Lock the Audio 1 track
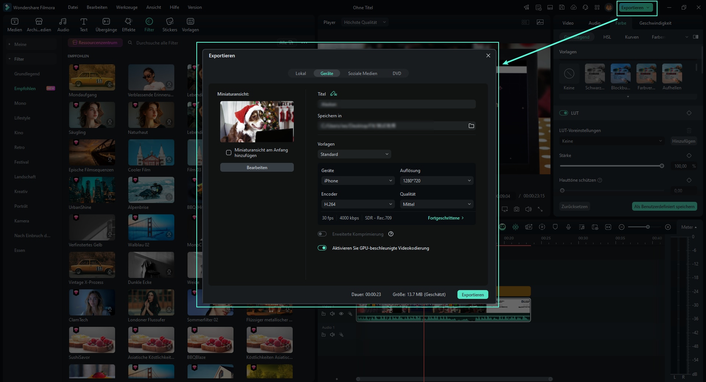This screenshot has width=706, height=382. (x=324, y=335)
